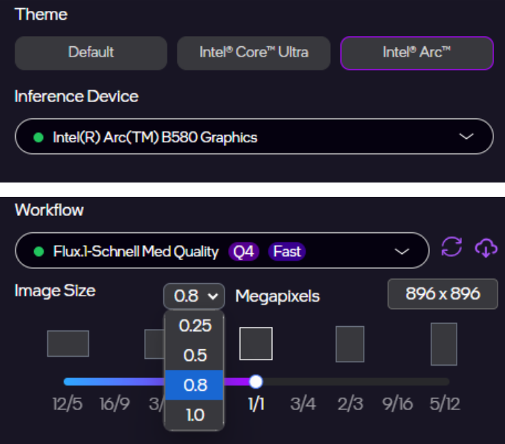Click the 896 x 896 resolution field
The image size is (505, 444).
click(x=442, y=294)
